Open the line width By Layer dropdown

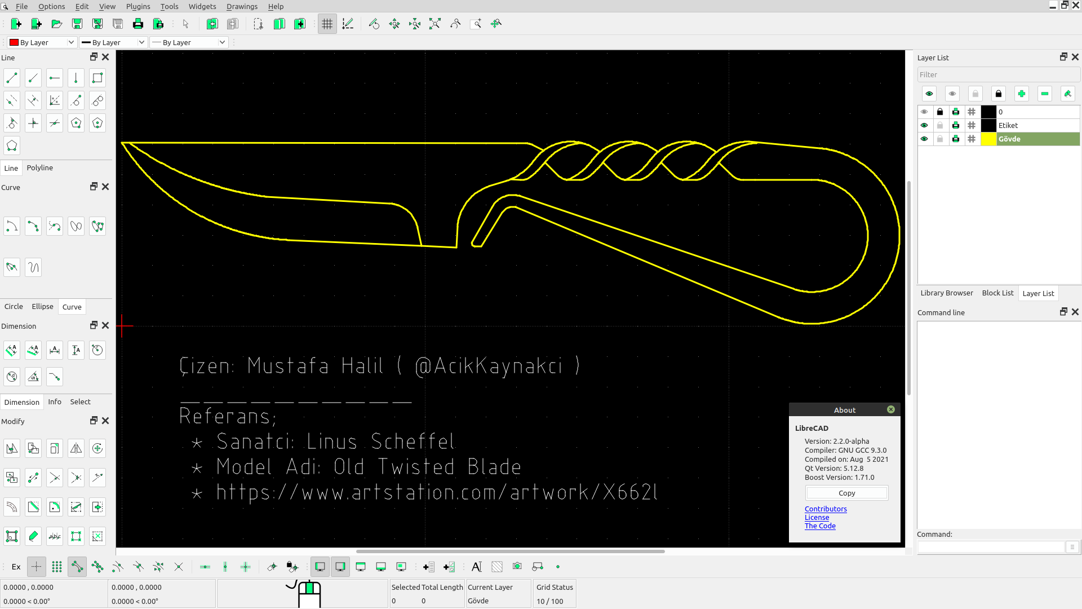[113, 42]
